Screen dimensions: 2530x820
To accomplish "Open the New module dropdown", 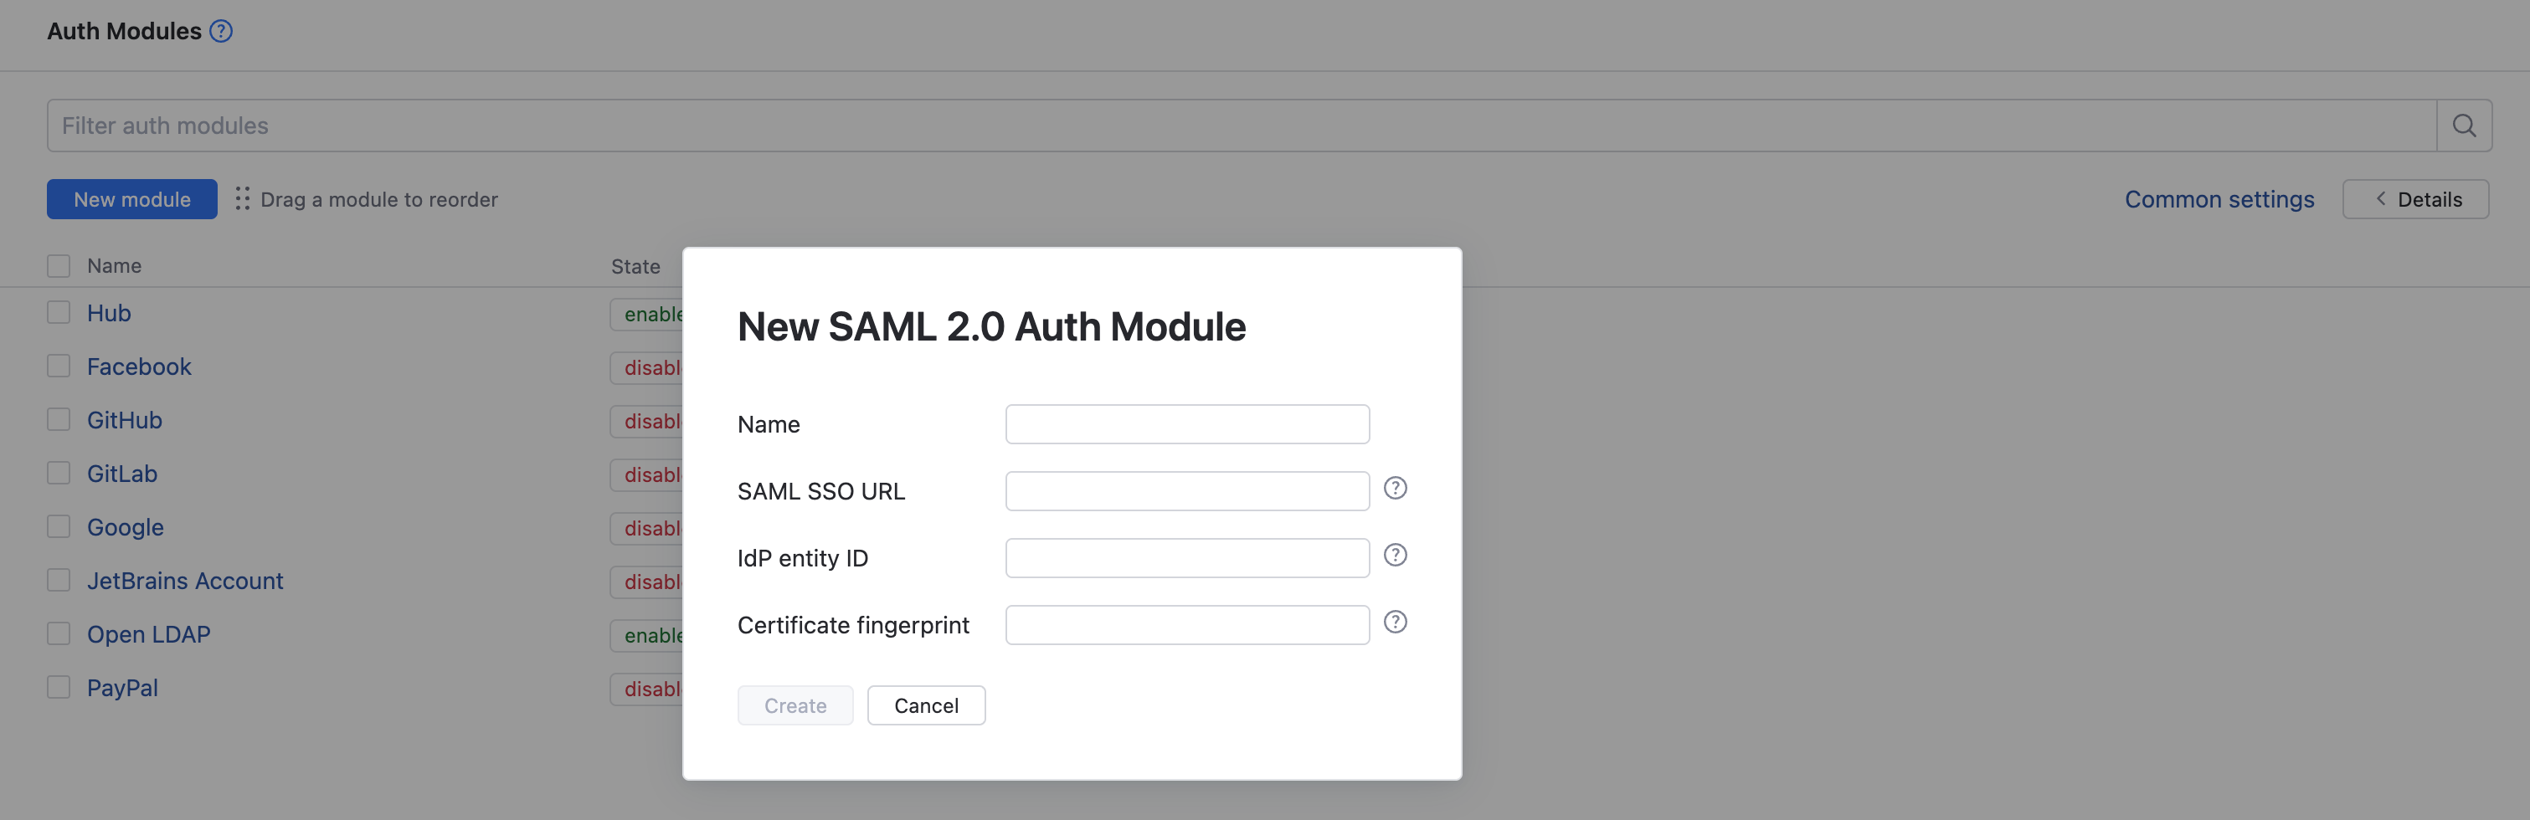I will pos(131,199).
